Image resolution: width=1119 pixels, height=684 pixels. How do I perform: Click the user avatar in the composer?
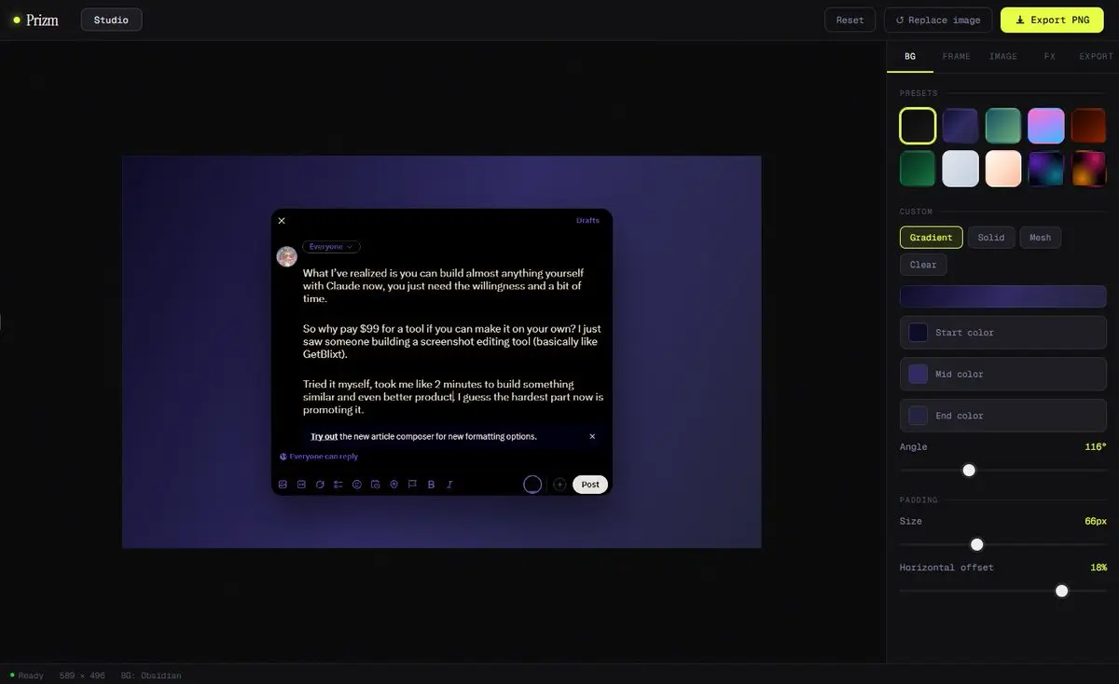coord(287,256)
